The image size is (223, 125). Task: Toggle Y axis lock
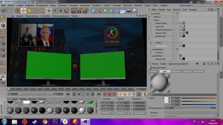pyautogui.click(x=55, y=10)
